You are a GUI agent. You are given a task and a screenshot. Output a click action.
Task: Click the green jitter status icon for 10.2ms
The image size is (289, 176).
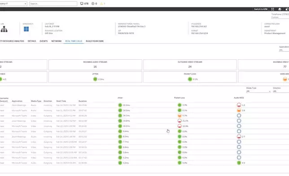pos(120,126)
